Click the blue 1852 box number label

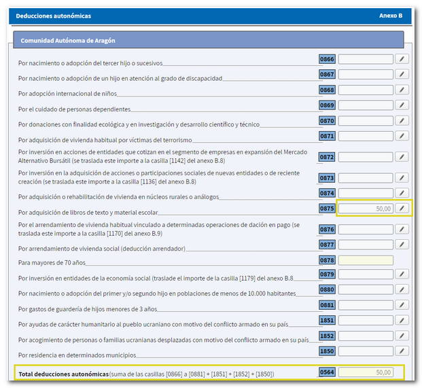[327, 336]
